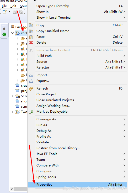Choose Mark as Deployable

[78, 112]
